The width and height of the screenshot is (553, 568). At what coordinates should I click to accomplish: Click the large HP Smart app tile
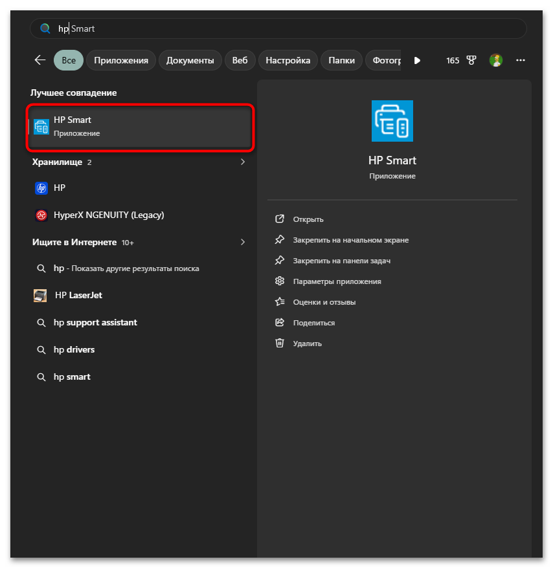click(392, 121)
